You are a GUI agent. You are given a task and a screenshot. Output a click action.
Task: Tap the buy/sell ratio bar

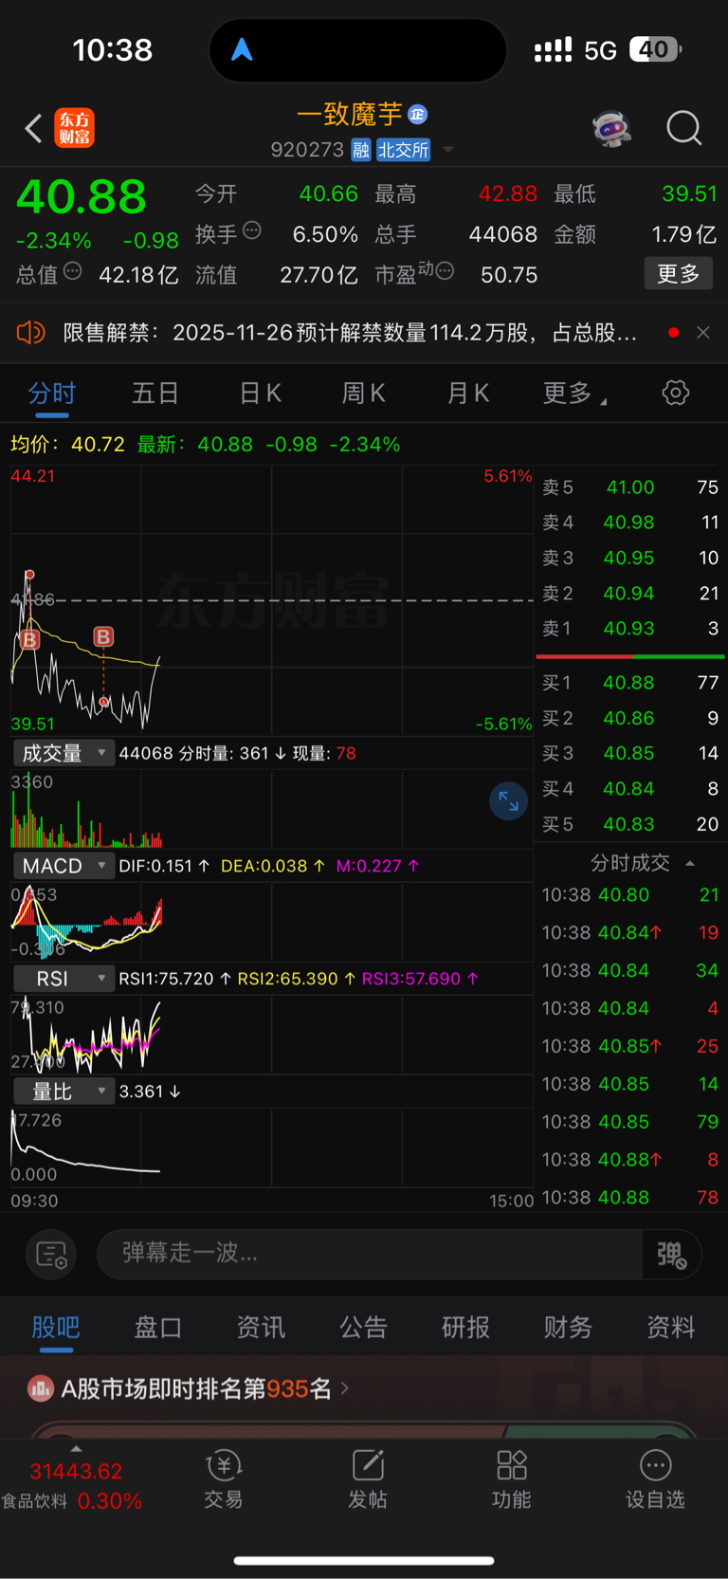630,656
